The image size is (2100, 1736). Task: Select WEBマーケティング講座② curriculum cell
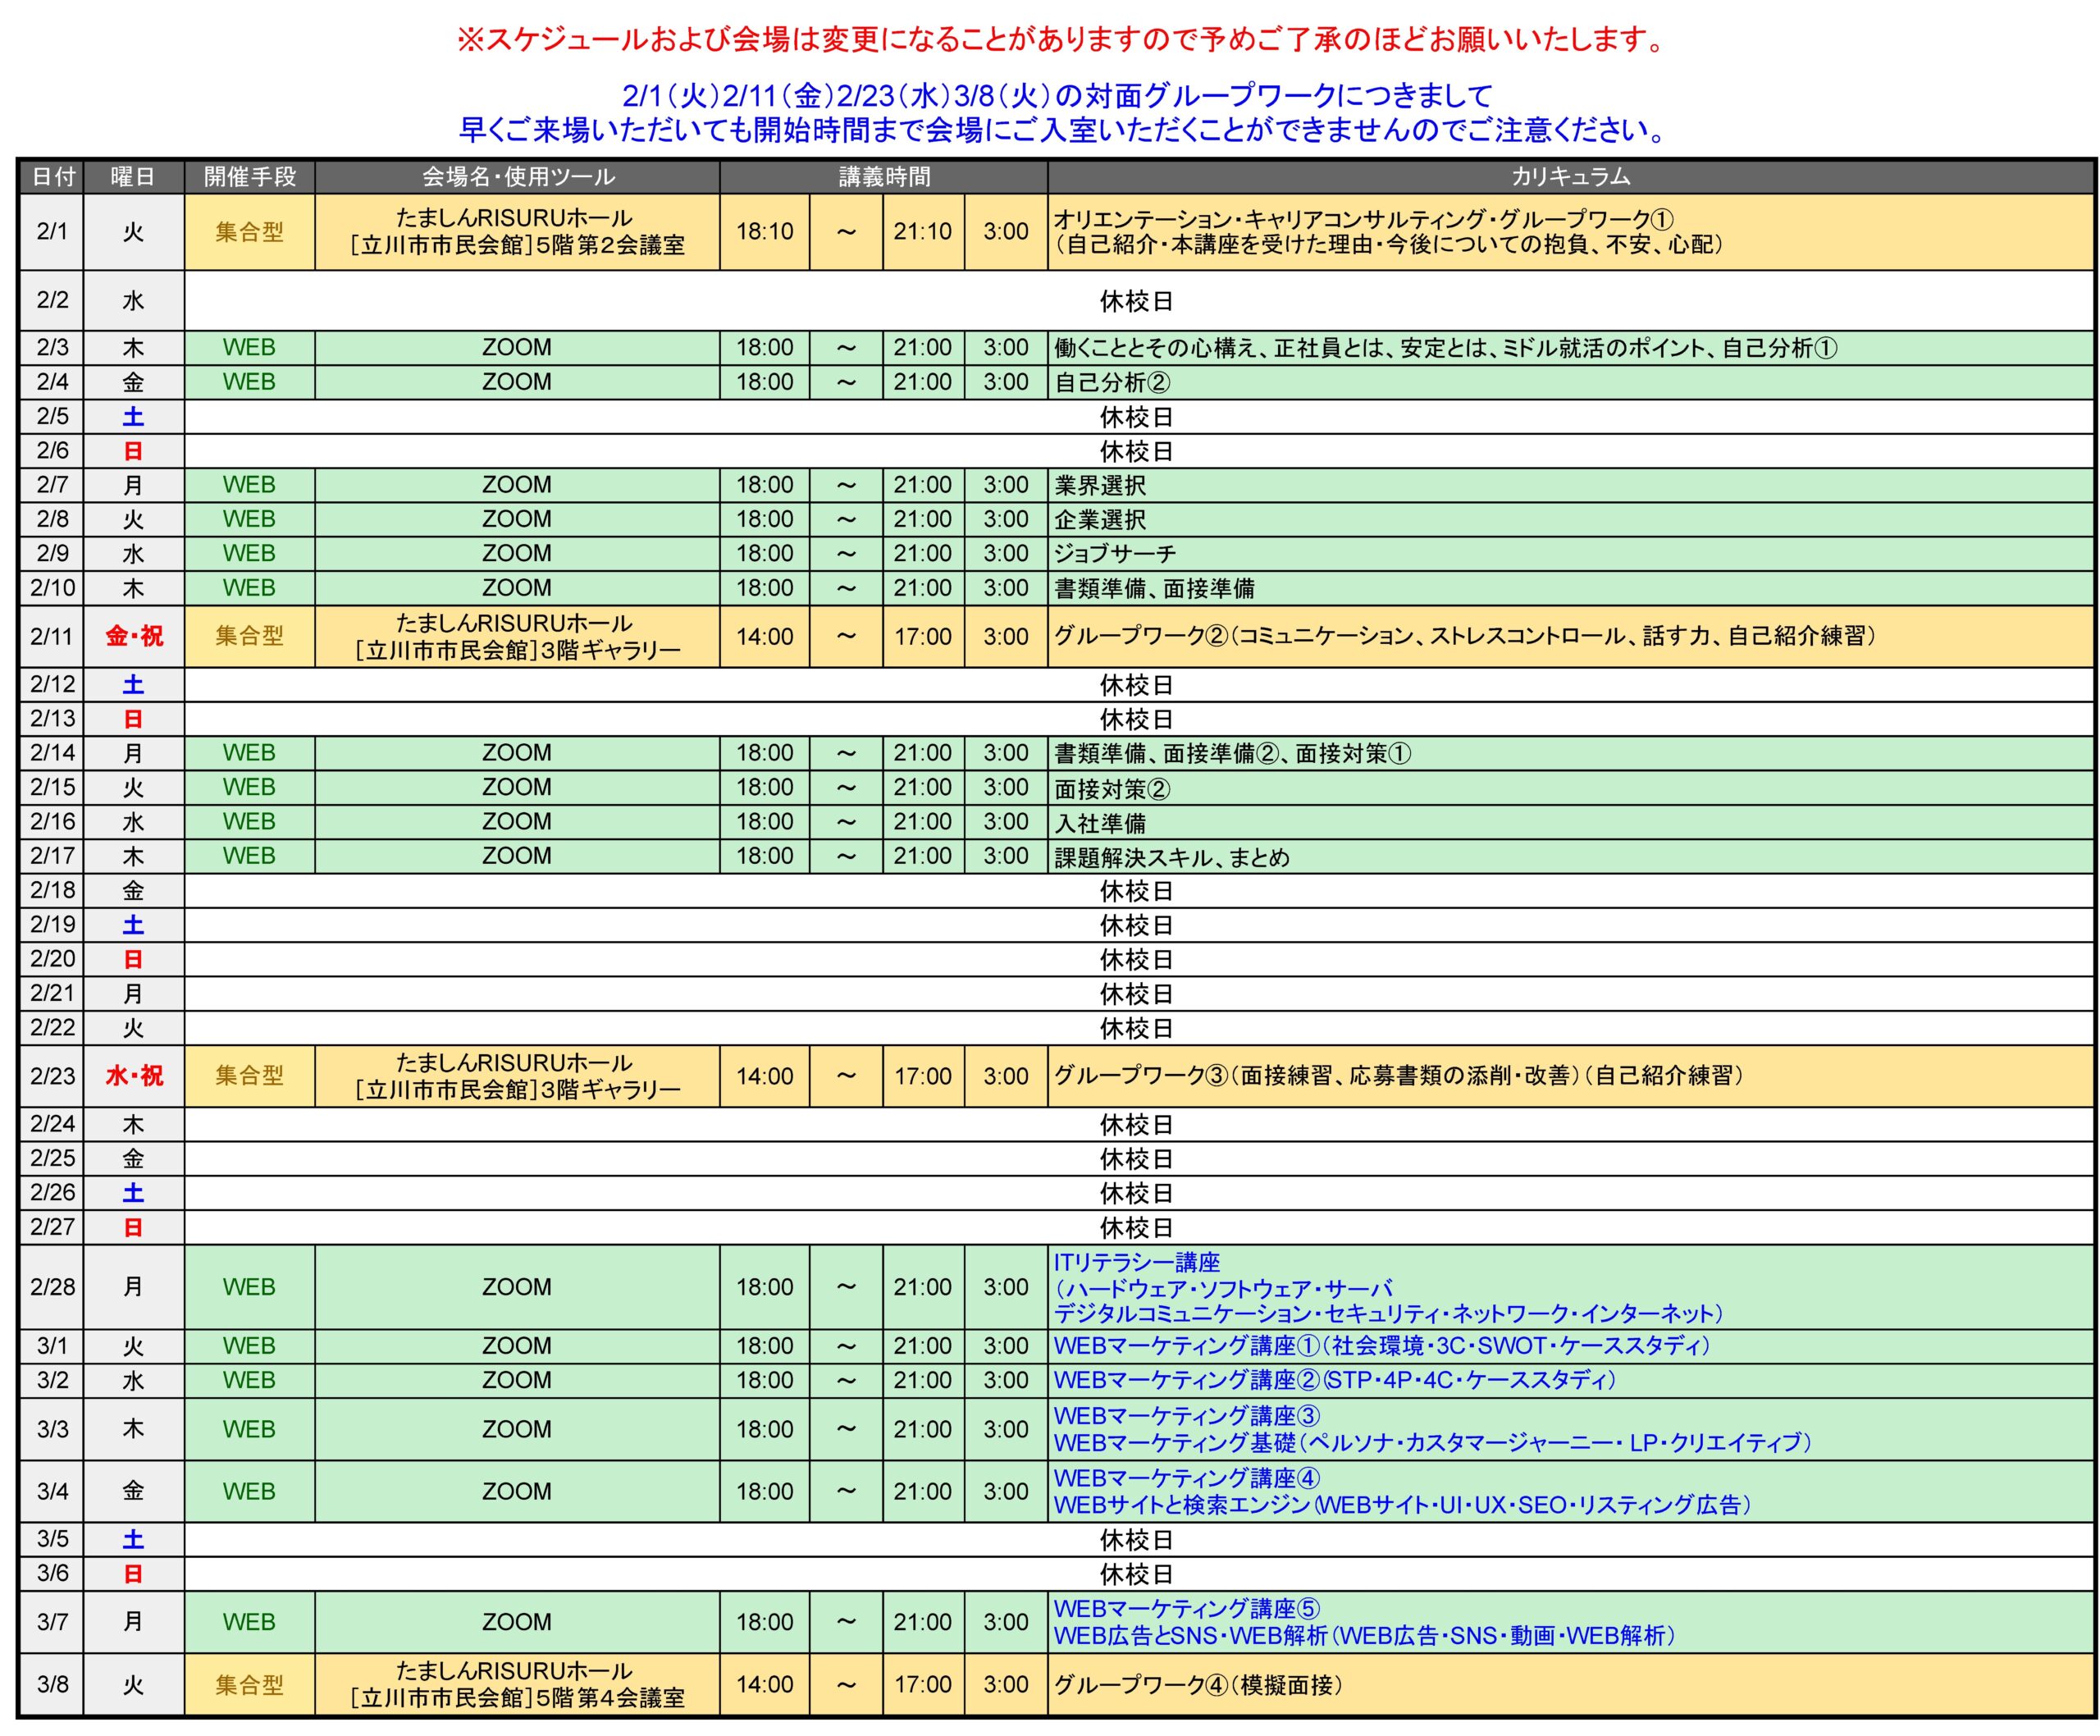tap(1571, 1381)
